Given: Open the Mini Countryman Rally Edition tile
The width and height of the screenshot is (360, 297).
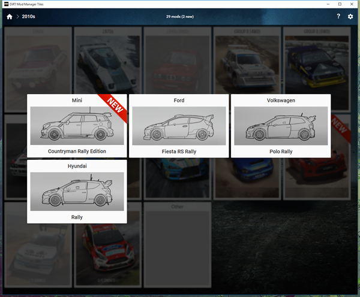Looking at the screenshot, I should click(77, 126).
